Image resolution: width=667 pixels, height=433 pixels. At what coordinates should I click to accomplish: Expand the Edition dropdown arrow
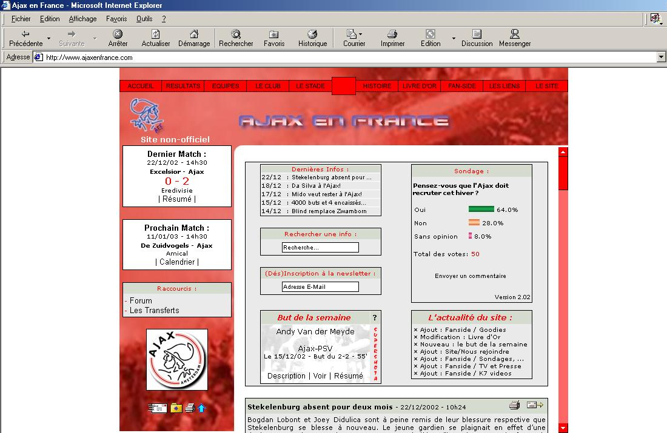pyautogui.click(x=454, y=39)
